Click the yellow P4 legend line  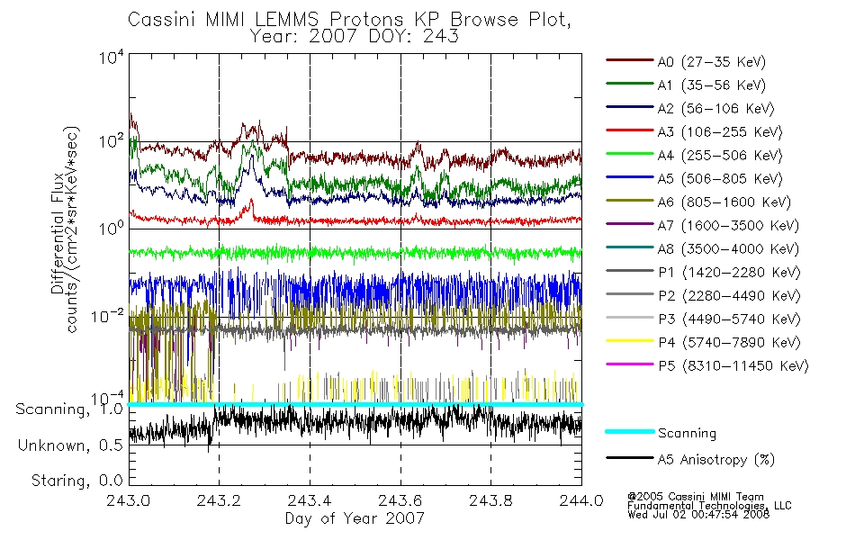tap(630, 341)
